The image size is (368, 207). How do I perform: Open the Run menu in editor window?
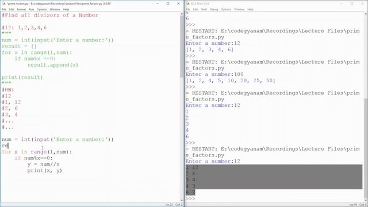32,9
